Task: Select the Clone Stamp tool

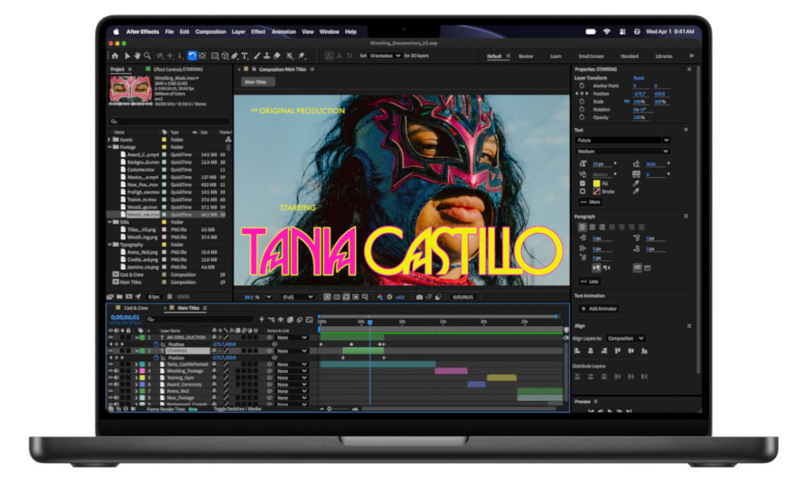Action: pos(267,56)
